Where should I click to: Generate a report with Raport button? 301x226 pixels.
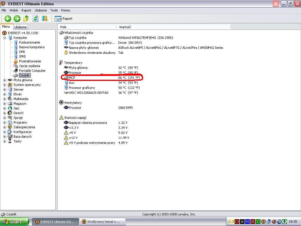(63, 19)
